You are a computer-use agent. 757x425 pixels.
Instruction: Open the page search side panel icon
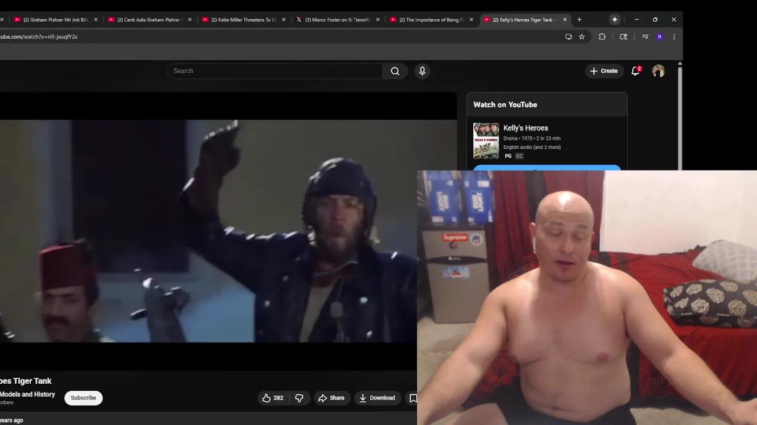tap(623, 37)
